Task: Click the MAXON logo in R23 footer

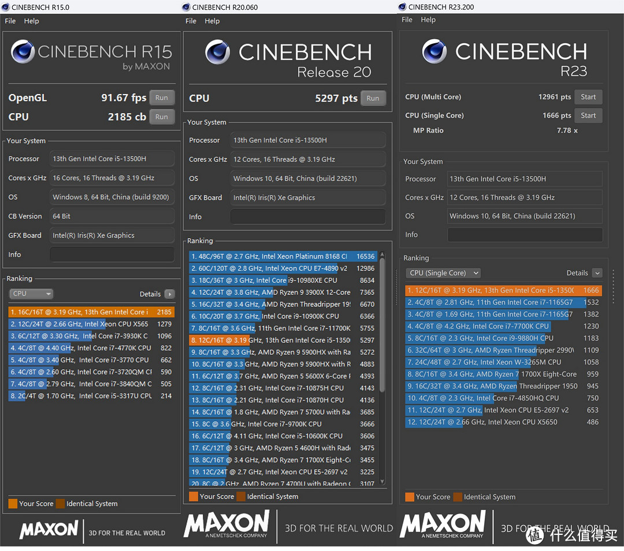Action: [x=443, y=524]
